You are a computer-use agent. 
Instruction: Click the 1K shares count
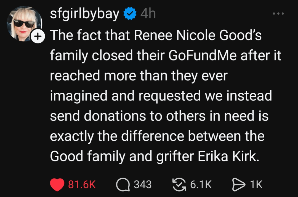tap(256, 185)
